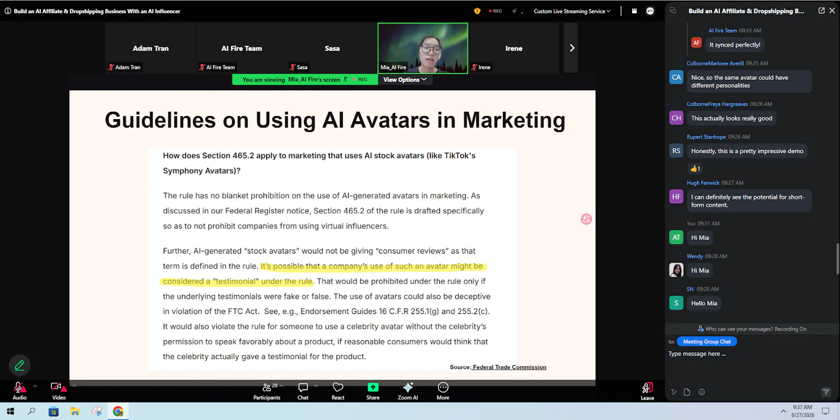This screenshot has width=840, height=420.
Task: Start camera with Video button
Action: click(59, 391)
